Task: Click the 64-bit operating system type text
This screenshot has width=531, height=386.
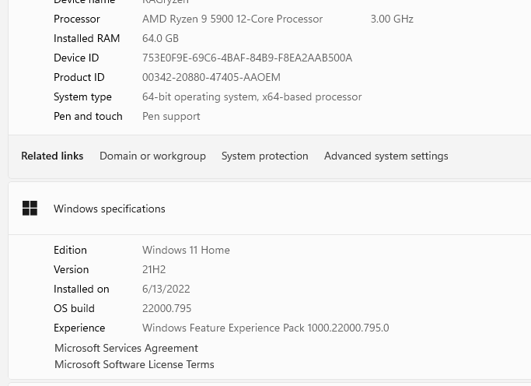Action: (252, 96)
